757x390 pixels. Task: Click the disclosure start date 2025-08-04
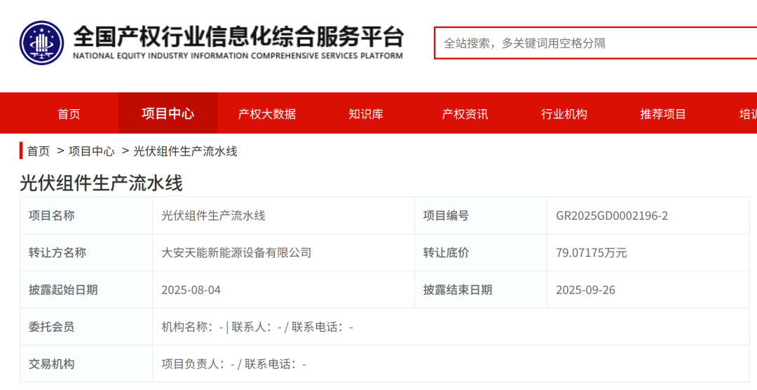[x=191, y=290]
